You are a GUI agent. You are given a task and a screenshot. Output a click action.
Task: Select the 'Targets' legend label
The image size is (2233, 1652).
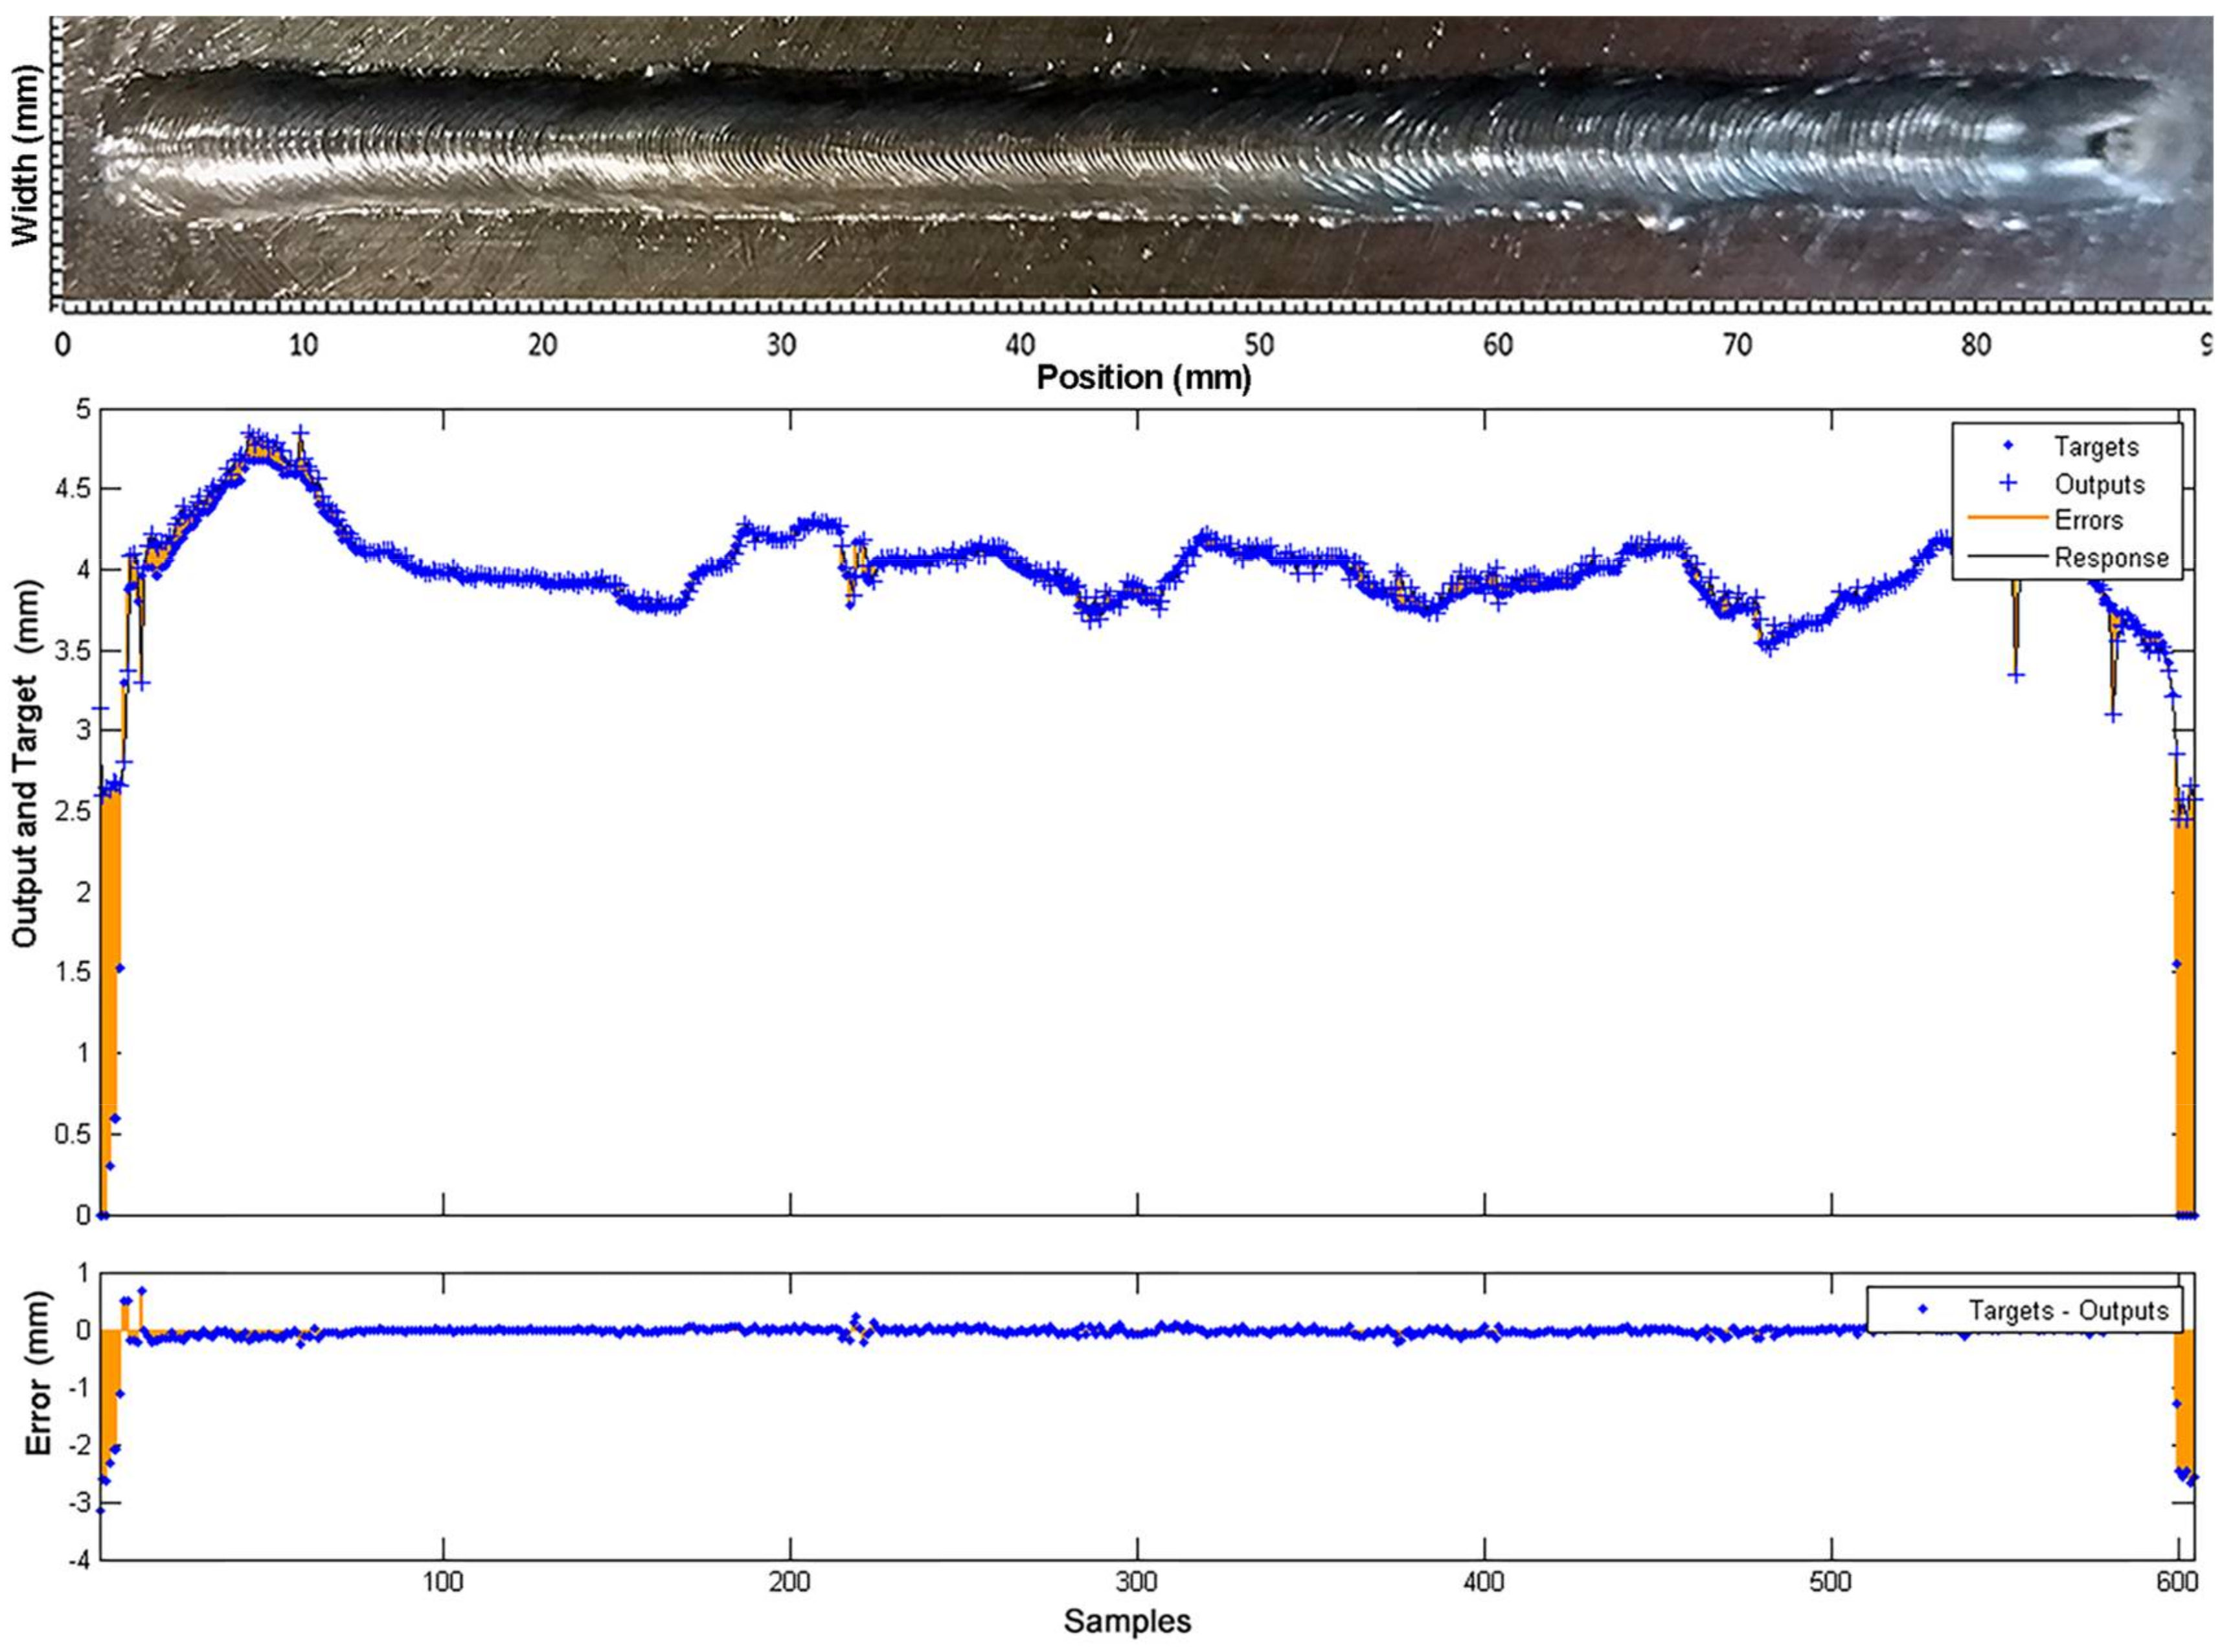tap(2096, 447)
